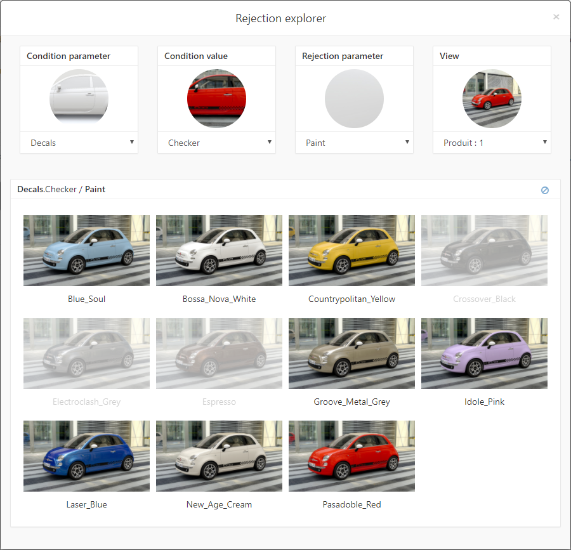Select the Laser_Blue car thumbnail
The height and width of the screenshot is (550, 571).
[x=86, y=456]
